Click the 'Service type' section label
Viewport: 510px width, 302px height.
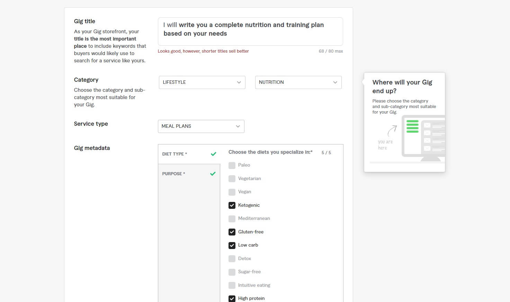click(91, 124)
